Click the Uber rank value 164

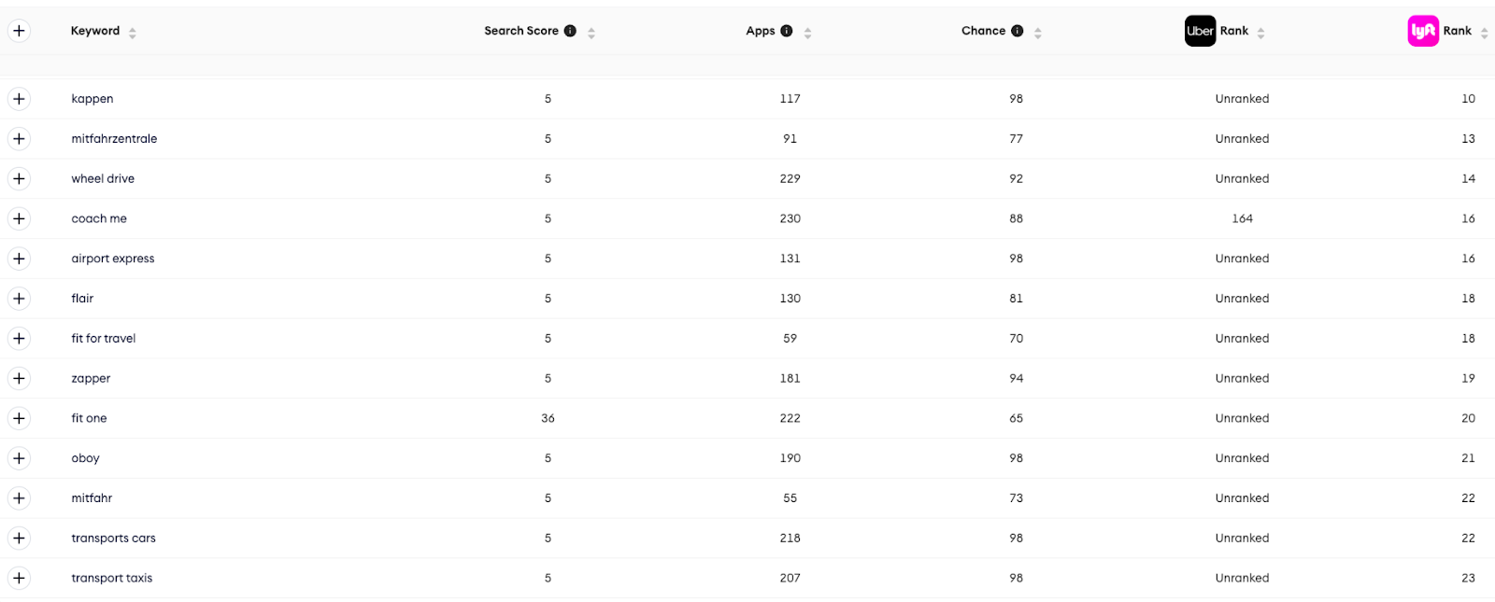(1242, 218)
